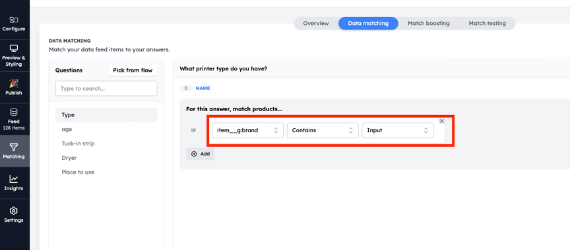Open the item__g:brand field dropdown

(247, 130)
